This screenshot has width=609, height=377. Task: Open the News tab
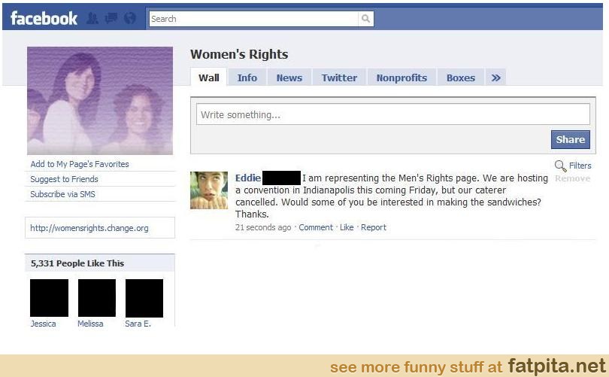pos(289,78)
